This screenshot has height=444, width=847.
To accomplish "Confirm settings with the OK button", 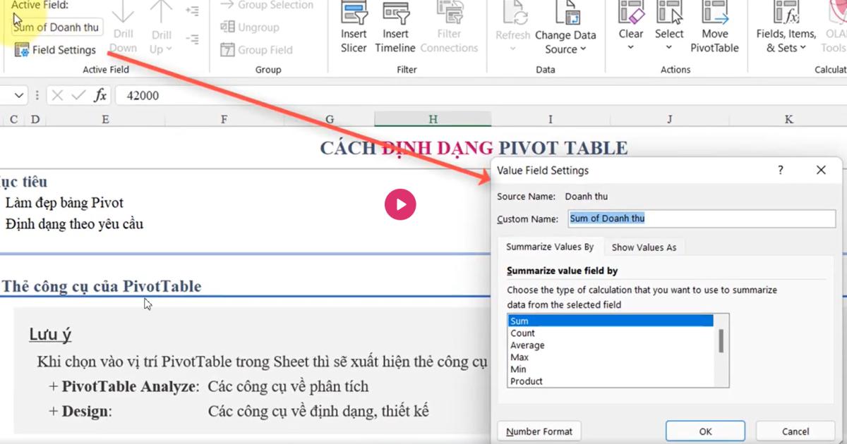I will click(704, 431).
